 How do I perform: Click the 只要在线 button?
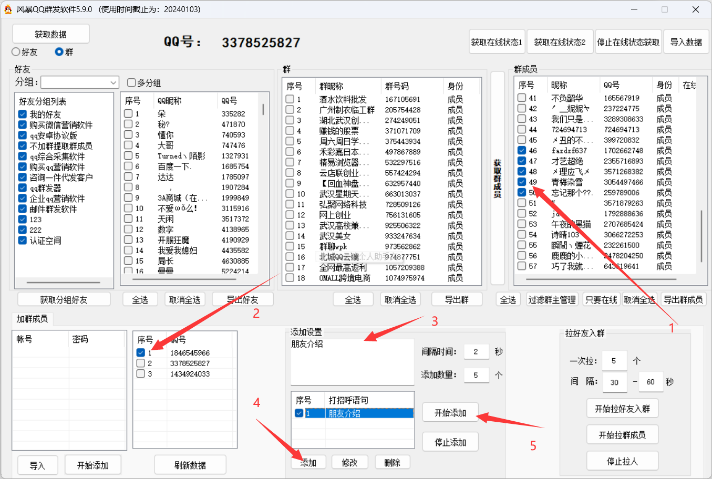(601, 299)
